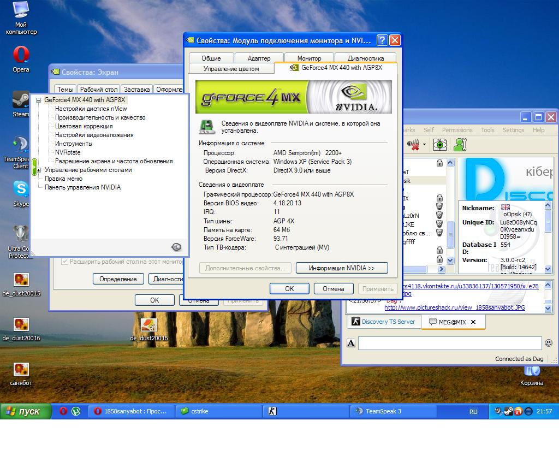Open the de_dust20015 image on desktop
Image resolution: width=559 pixels, height=450 pixels.
click(21, 285)
